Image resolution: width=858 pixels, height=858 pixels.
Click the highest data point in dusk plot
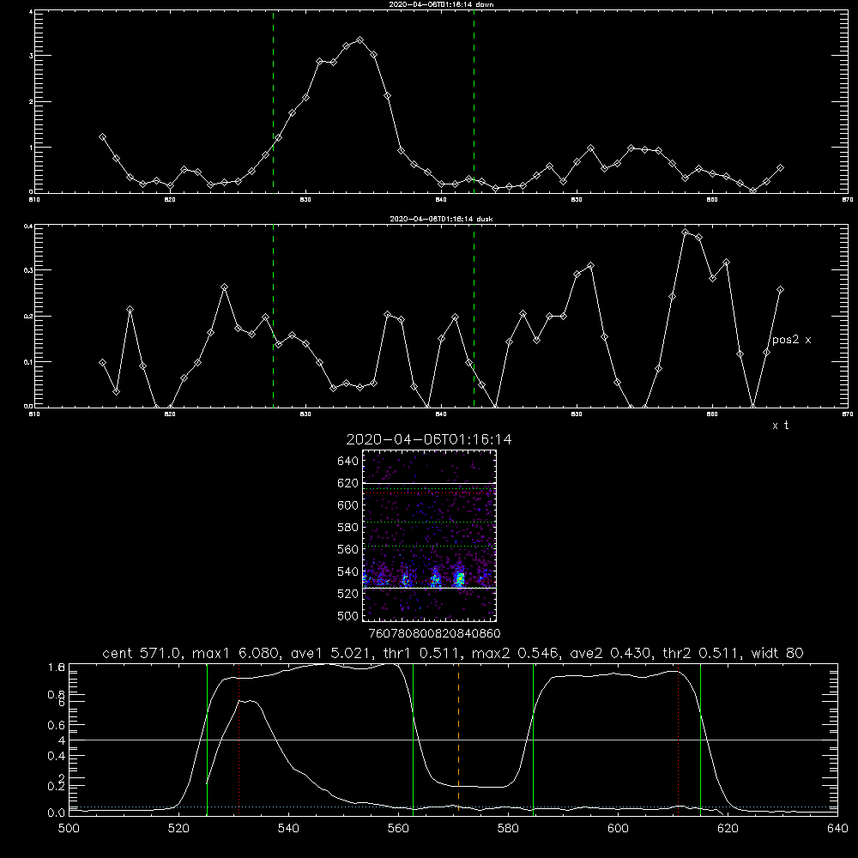click(x=685, y=232)
